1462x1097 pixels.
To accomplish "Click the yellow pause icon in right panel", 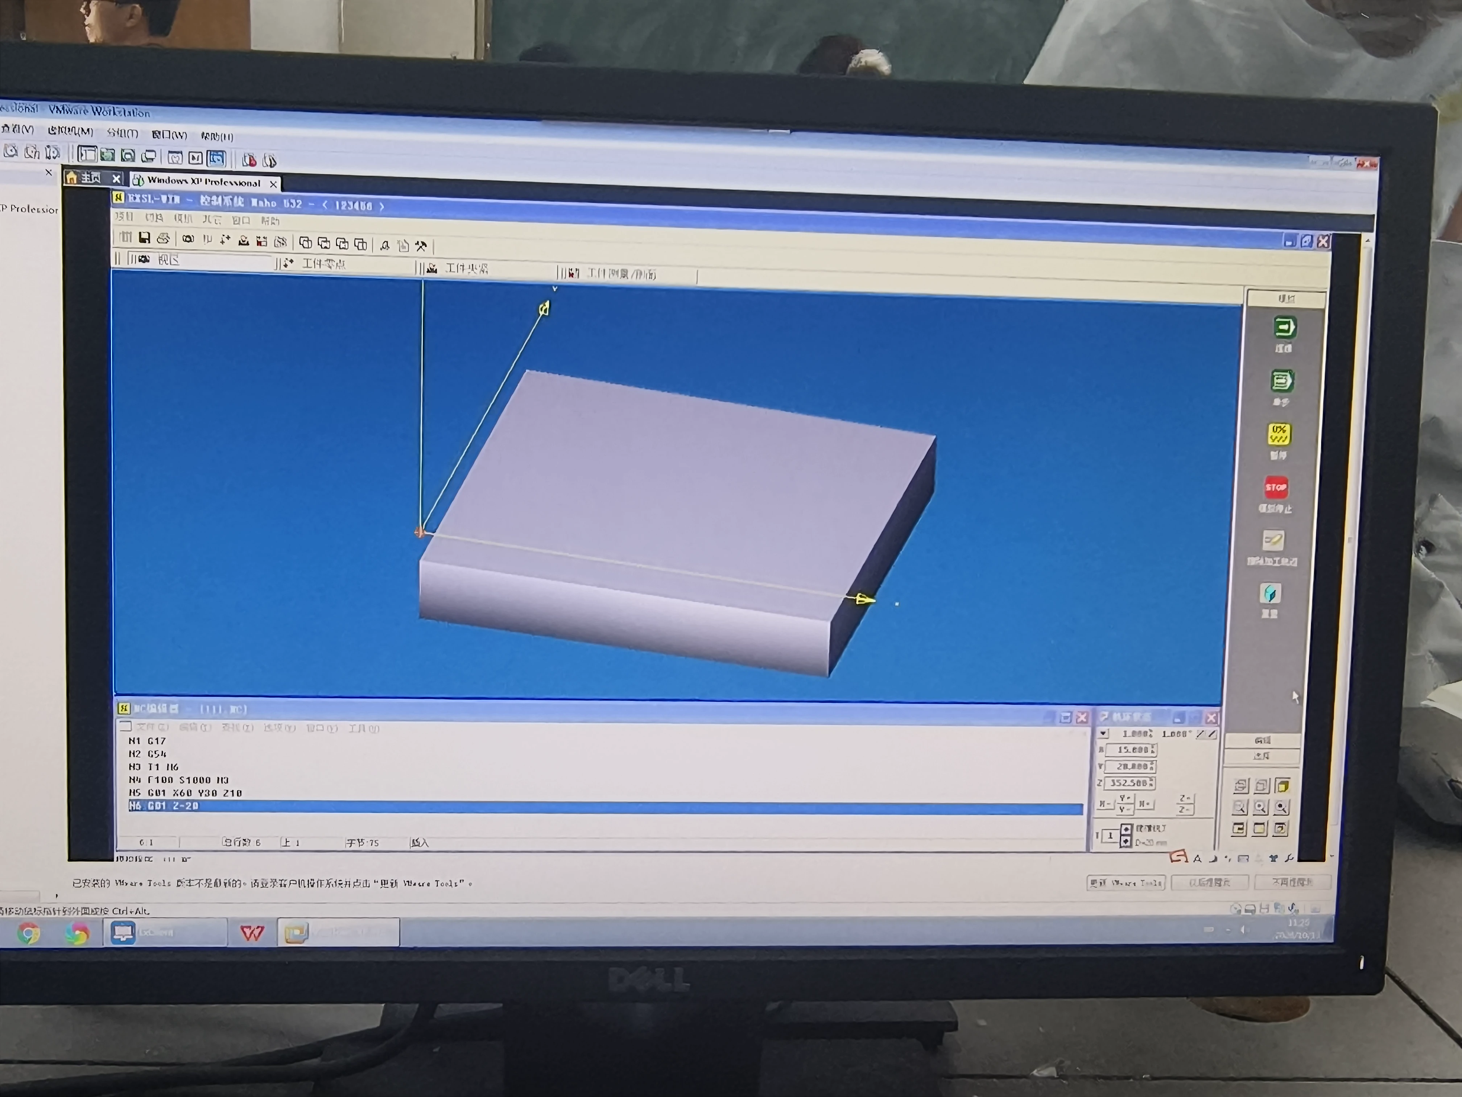I will pyautogui.click(x=1279, y=435).
